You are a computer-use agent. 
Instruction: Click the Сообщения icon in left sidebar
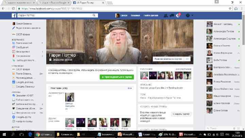(x=14, y=47)
